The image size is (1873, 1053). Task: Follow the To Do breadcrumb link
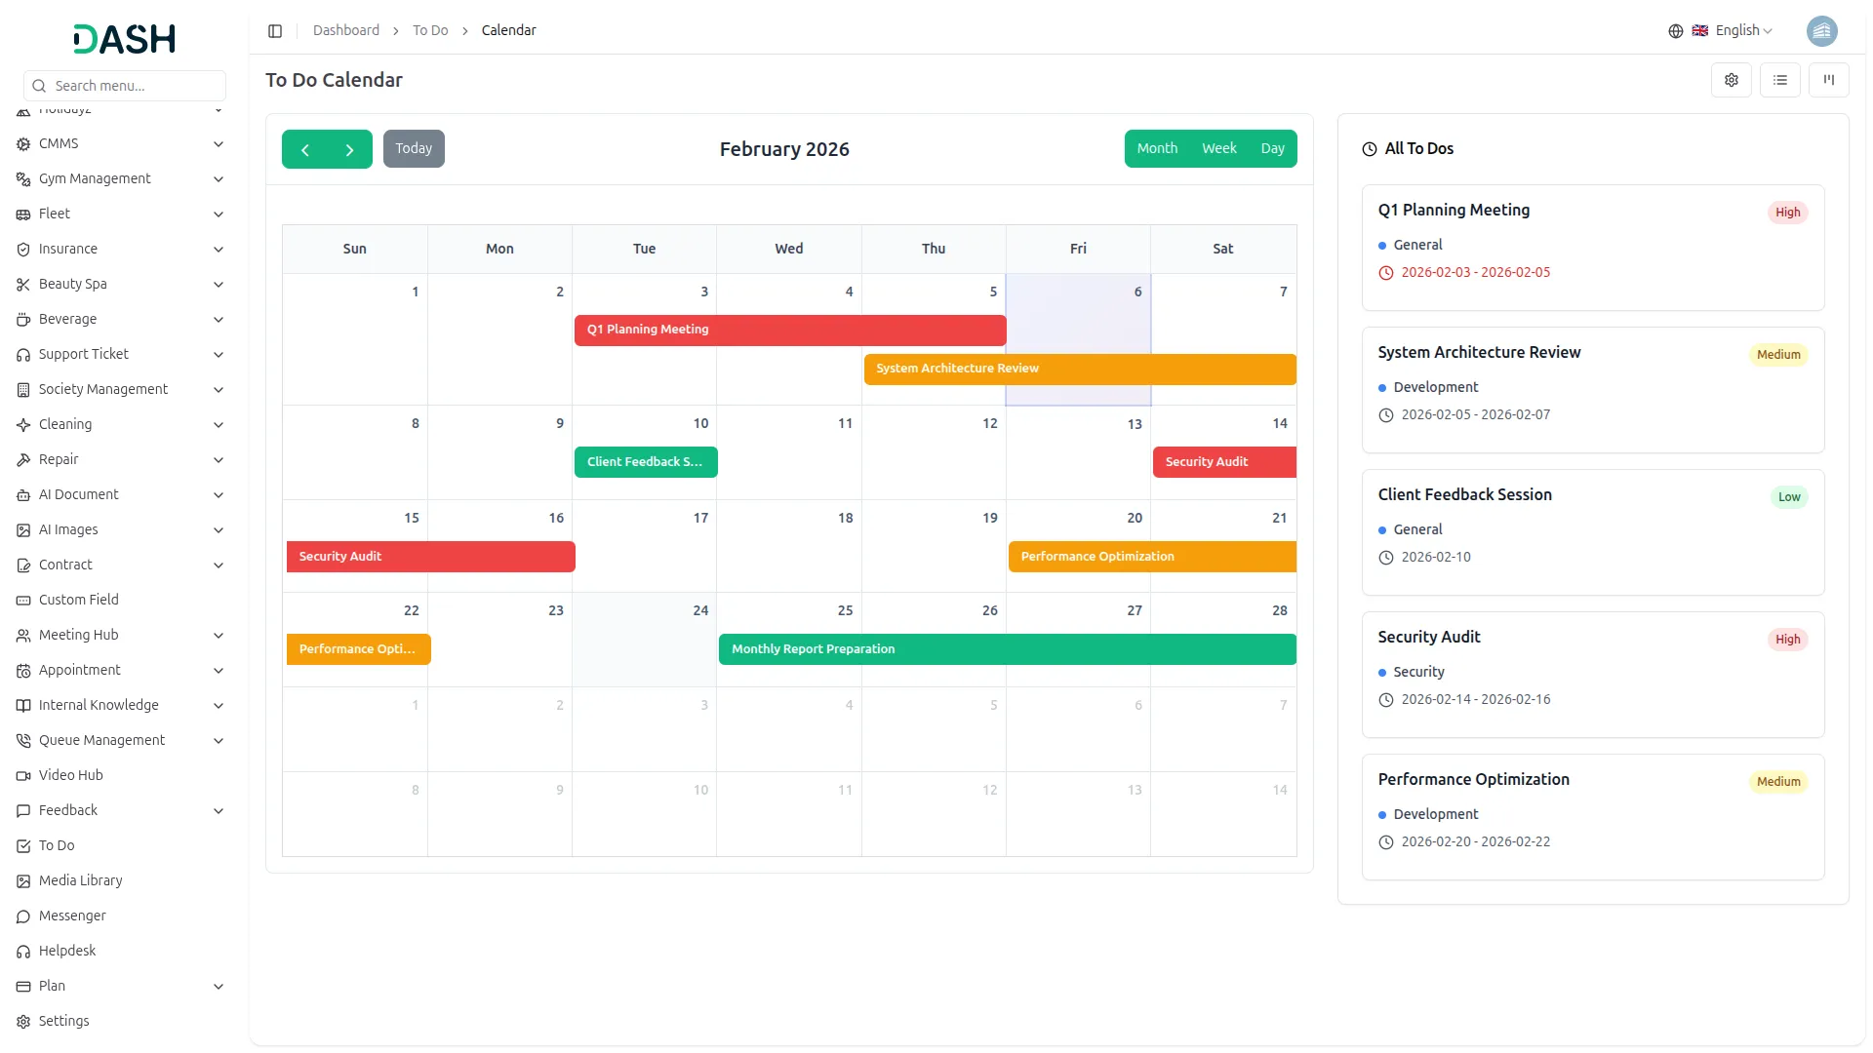coord(430,31)
